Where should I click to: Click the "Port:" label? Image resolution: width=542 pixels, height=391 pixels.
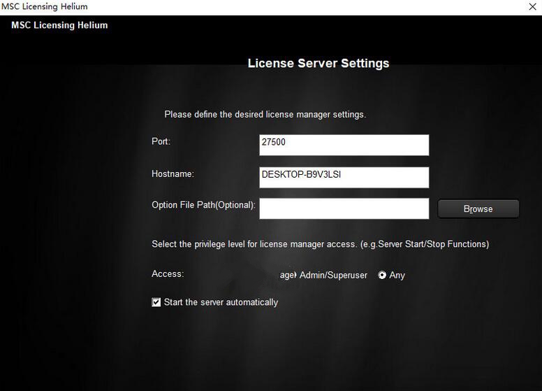click(161, 141)
